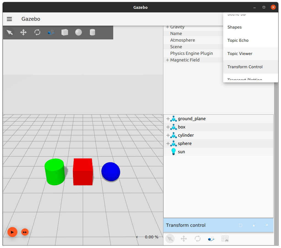Viewport: 281px width, 248px height.
Task: Close the Transform control panel
Action: click(267, 225)
